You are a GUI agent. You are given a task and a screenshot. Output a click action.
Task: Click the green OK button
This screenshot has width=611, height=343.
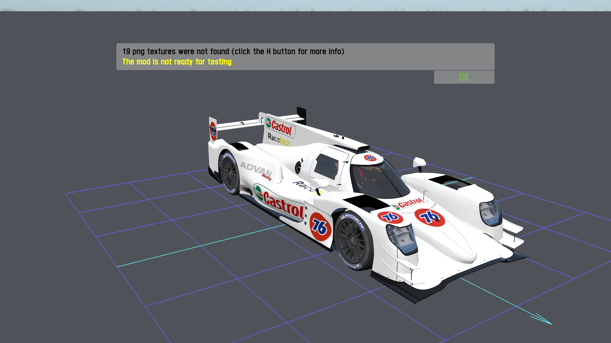coord(464,77)
